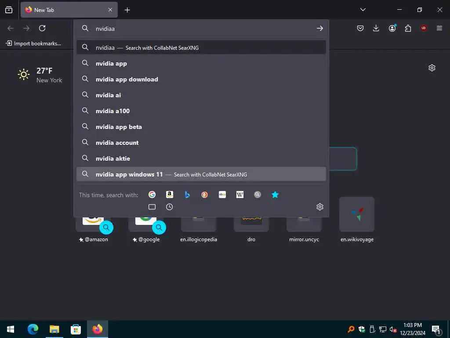Select the "nvidia app download" suggestion
This screenshot has height=338, width=450.
201,79
